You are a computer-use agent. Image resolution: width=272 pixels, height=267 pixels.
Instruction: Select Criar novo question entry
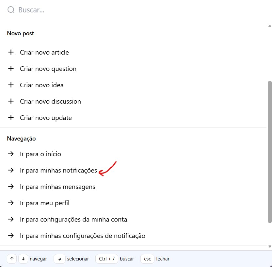point(48,69)
